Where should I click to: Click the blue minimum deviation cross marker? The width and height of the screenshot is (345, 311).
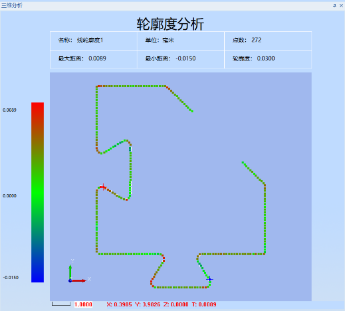click(209, 279)
